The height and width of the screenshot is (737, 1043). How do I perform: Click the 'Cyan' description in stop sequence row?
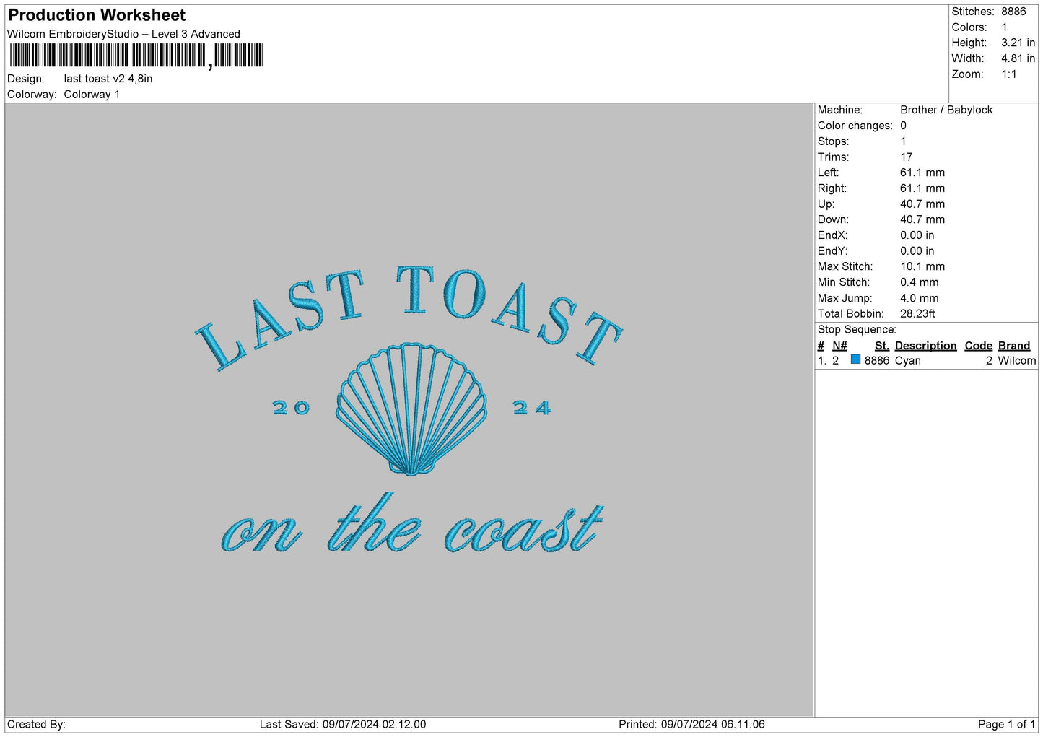908,361
